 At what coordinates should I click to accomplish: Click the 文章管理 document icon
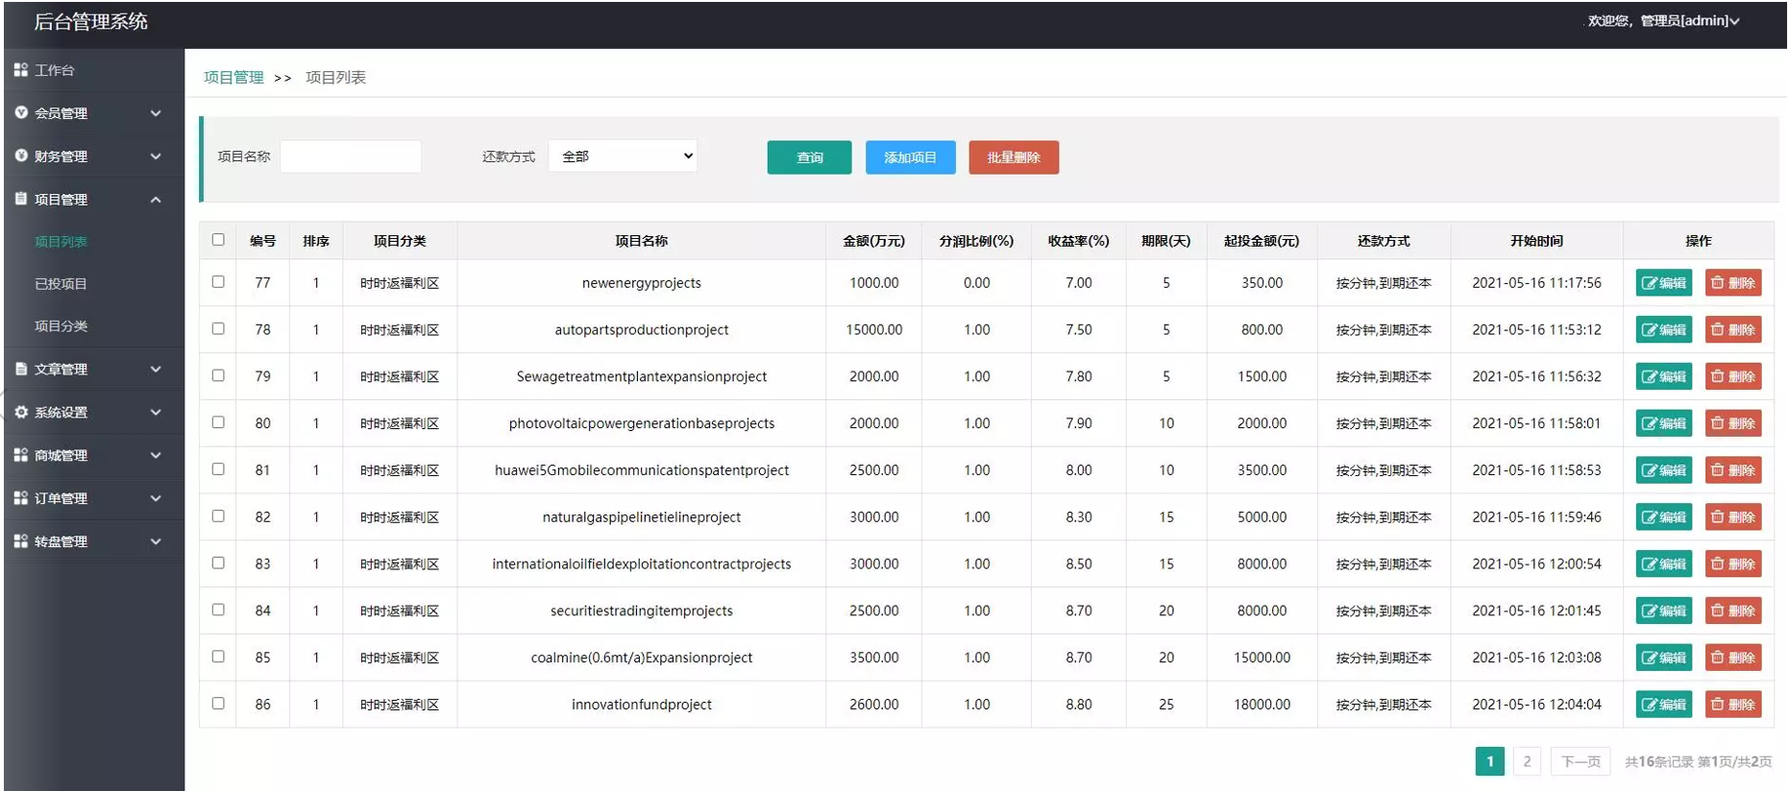point(21,369)
